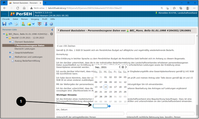199x119 pixels.
Task: Select Element Basisdaten tree item
Action: click(x=24, y=42)
